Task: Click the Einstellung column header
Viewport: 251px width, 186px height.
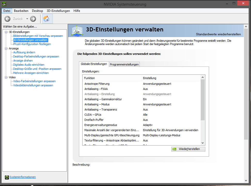Action: point(171,78)
